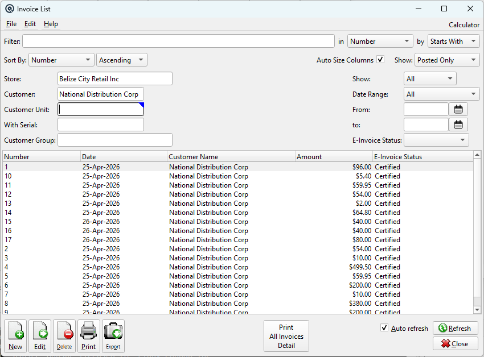Select invoice 11 amount $59.95
This screenshot has height=357, width=484.
(237, 185)
